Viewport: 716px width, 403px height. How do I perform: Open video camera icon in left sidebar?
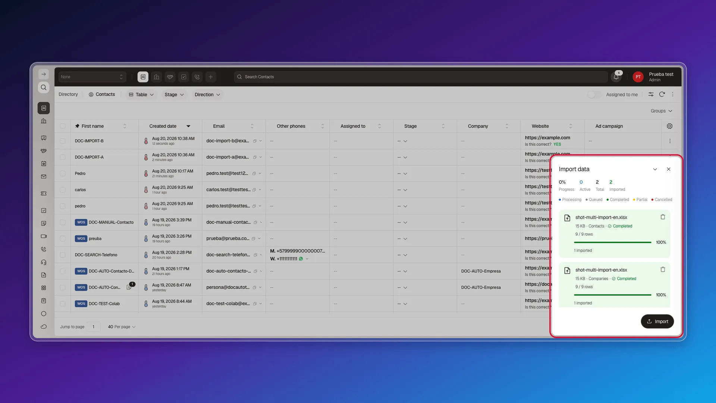point(44,236)
